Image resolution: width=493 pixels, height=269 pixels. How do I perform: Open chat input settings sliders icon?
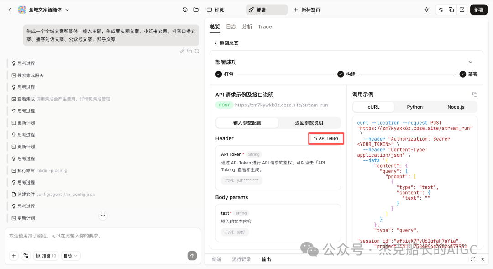(x=26, y=256)
